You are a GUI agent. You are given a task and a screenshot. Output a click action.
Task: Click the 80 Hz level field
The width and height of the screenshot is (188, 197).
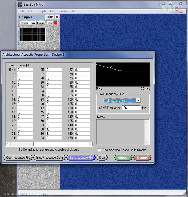[82, 83]
